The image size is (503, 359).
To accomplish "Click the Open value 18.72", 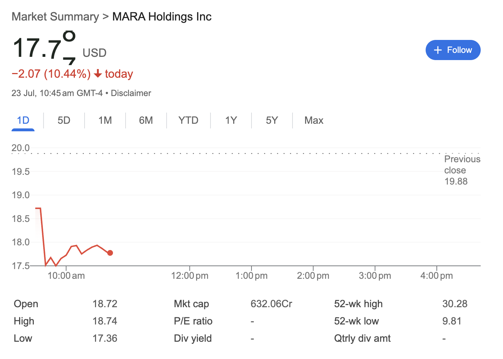I will [105, 304].
